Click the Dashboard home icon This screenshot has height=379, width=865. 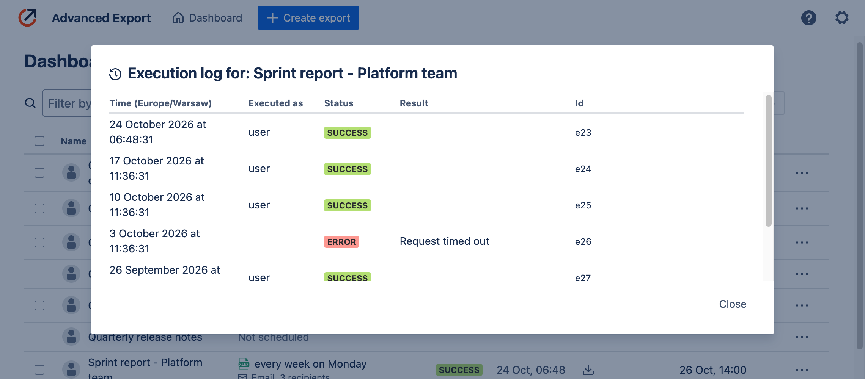(178, 18)
